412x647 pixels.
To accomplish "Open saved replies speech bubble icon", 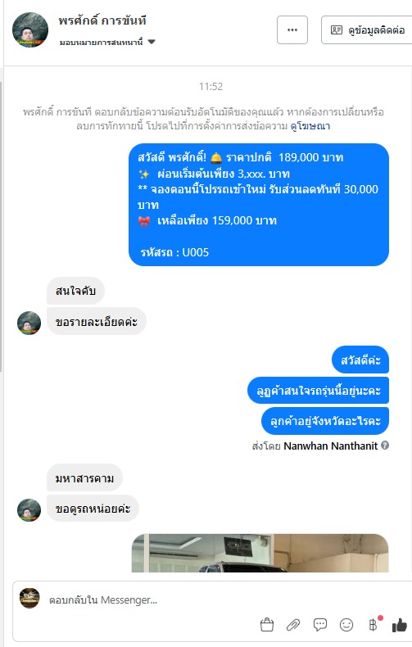I will click(320, 625).
